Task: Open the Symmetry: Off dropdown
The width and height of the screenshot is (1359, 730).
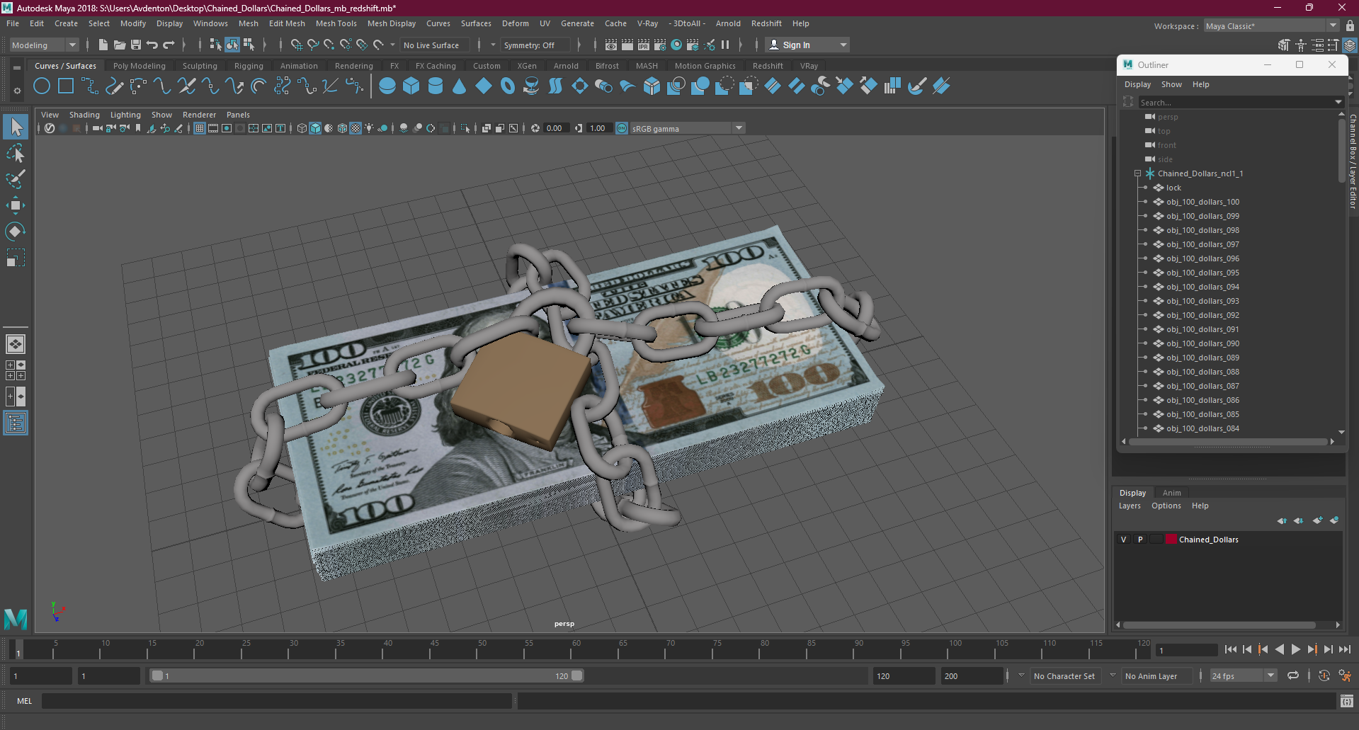Action: tap(535, 45)
